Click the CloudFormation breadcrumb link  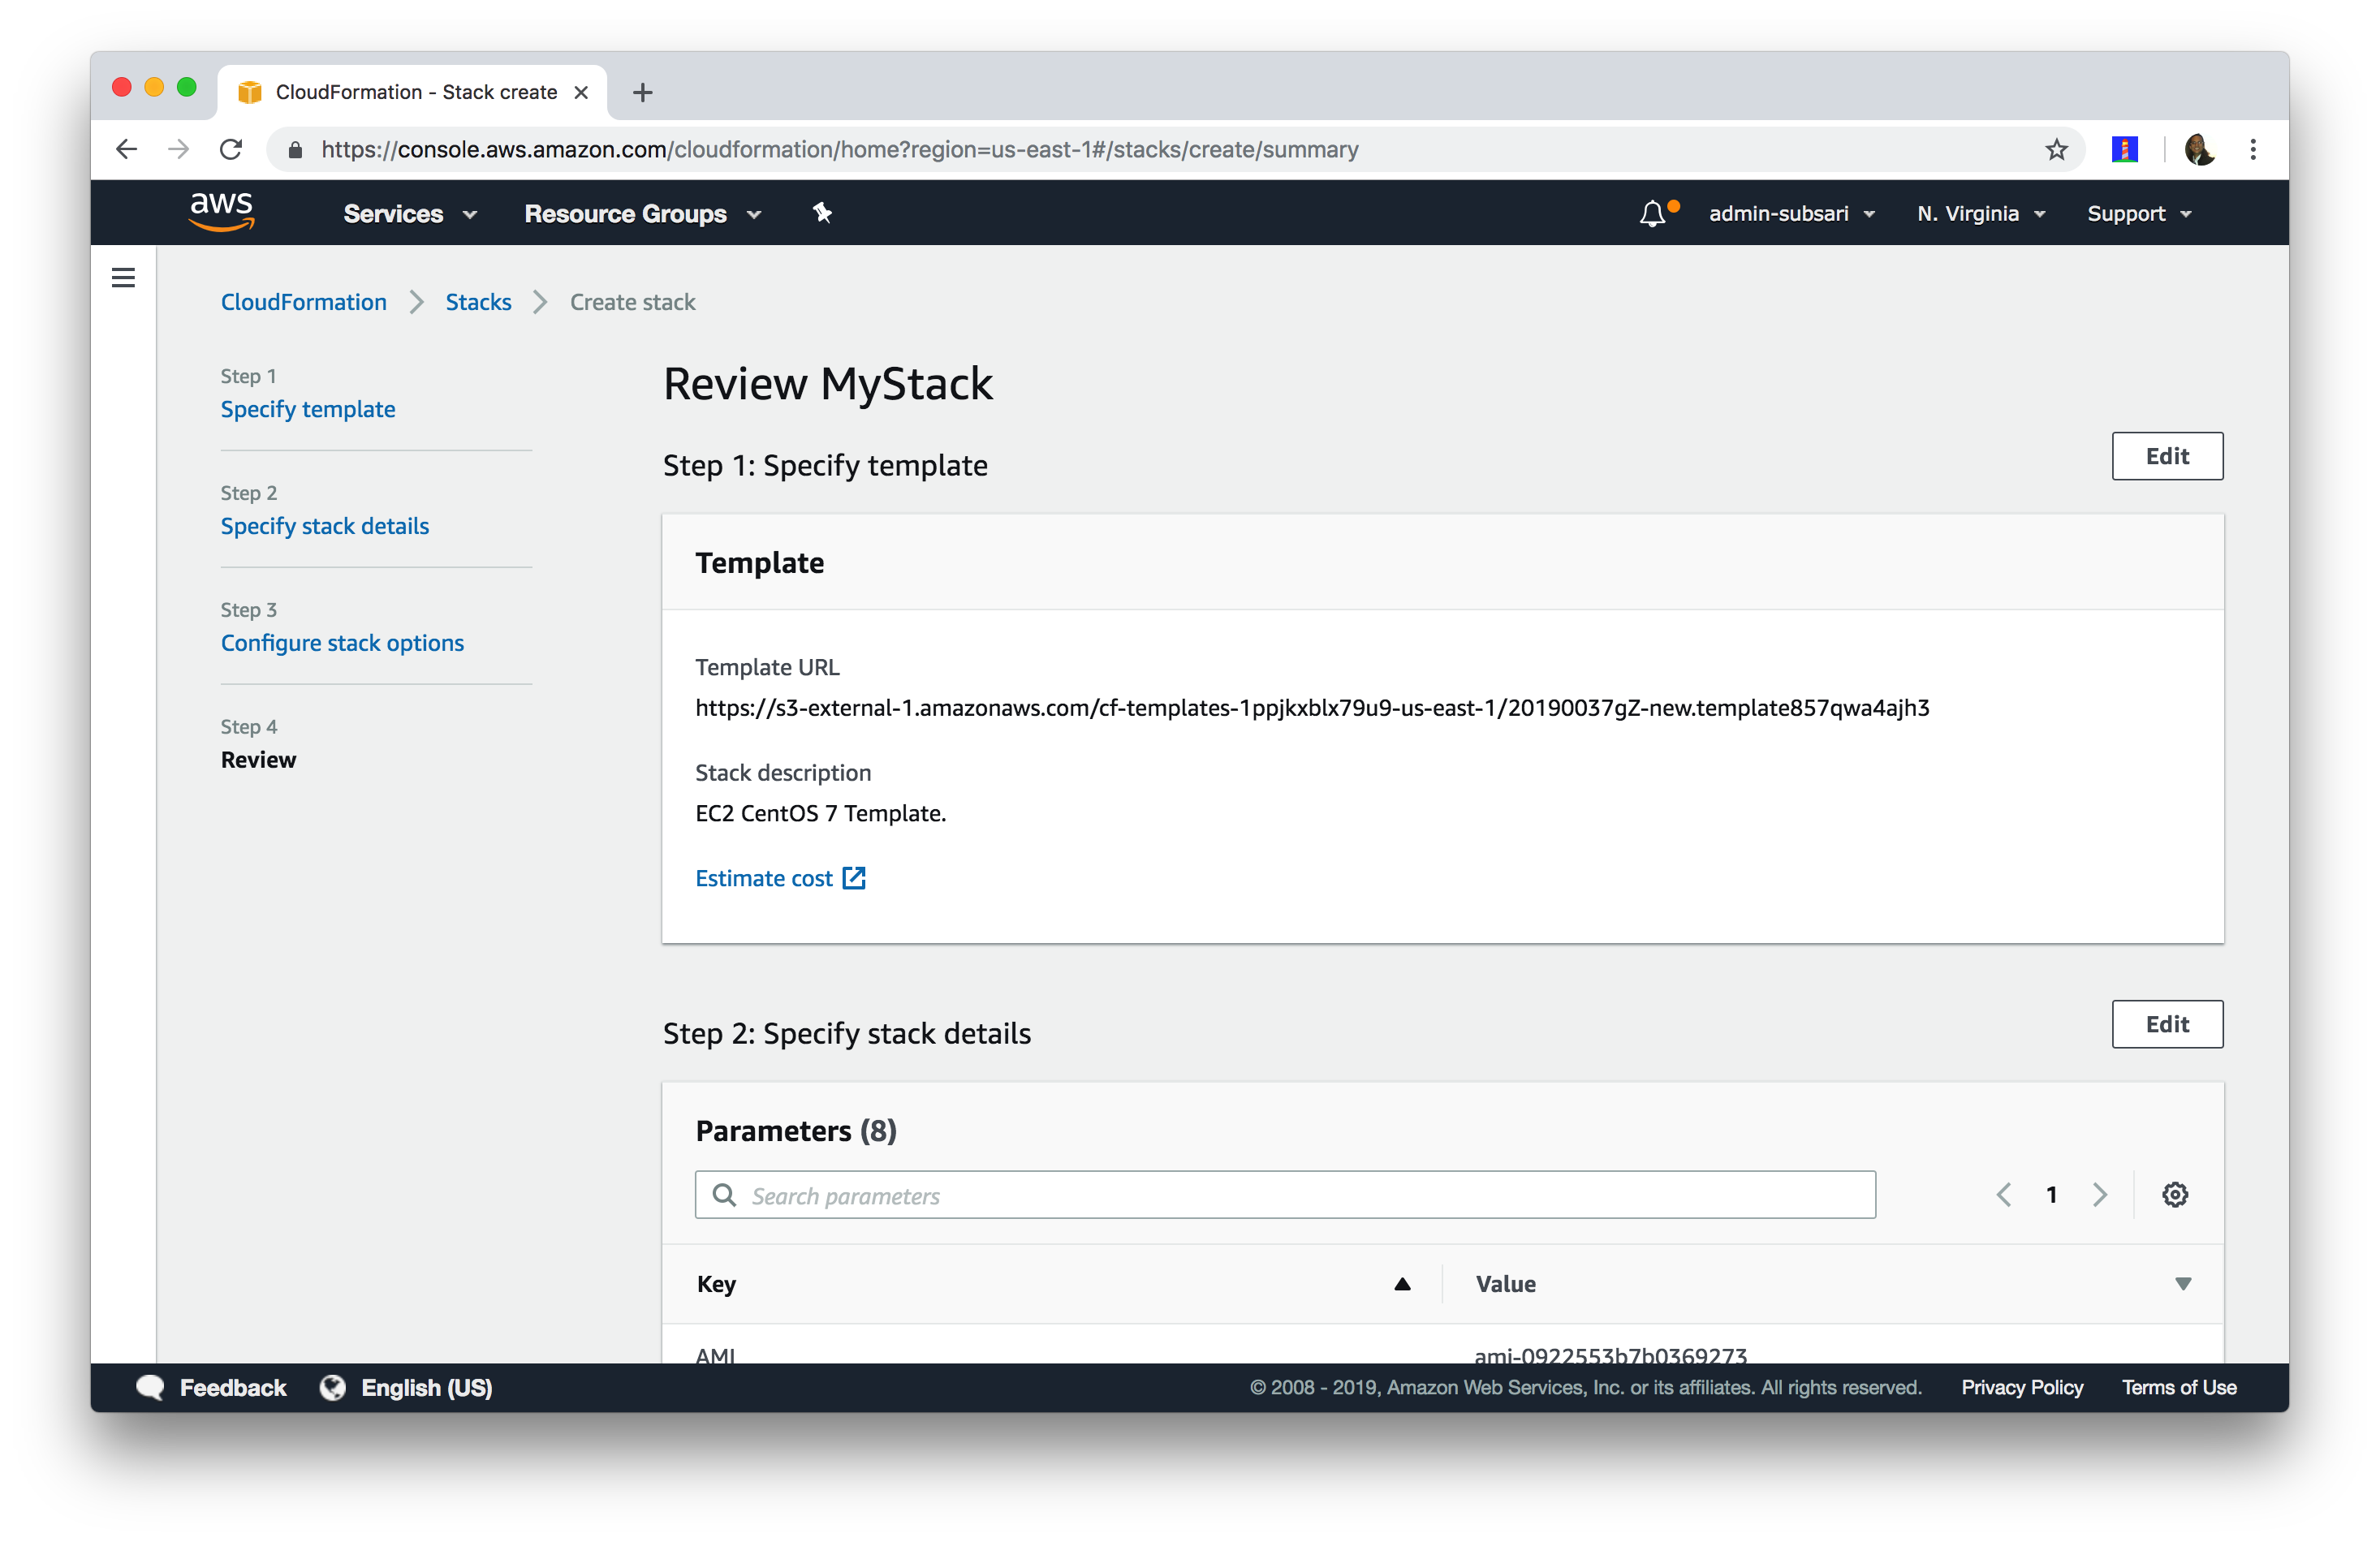coord(304,302)
